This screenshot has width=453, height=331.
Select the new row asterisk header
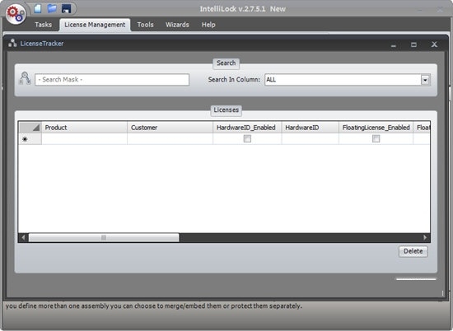[30, 139]
